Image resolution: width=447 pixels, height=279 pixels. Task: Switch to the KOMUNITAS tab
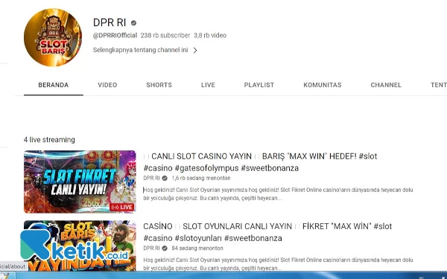323,85
